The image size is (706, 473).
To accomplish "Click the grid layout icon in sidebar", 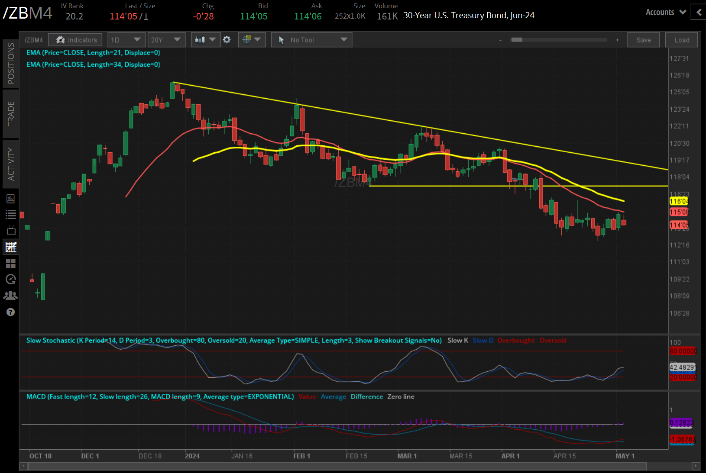I will pyautogui.click(x=11, y=264).
